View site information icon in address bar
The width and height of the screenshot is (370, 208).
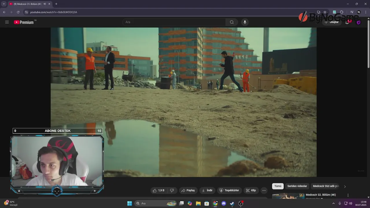(x=26, y=12)
